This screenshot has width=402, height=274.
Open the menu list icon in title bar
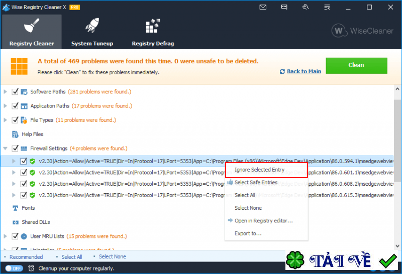(327, 7)
